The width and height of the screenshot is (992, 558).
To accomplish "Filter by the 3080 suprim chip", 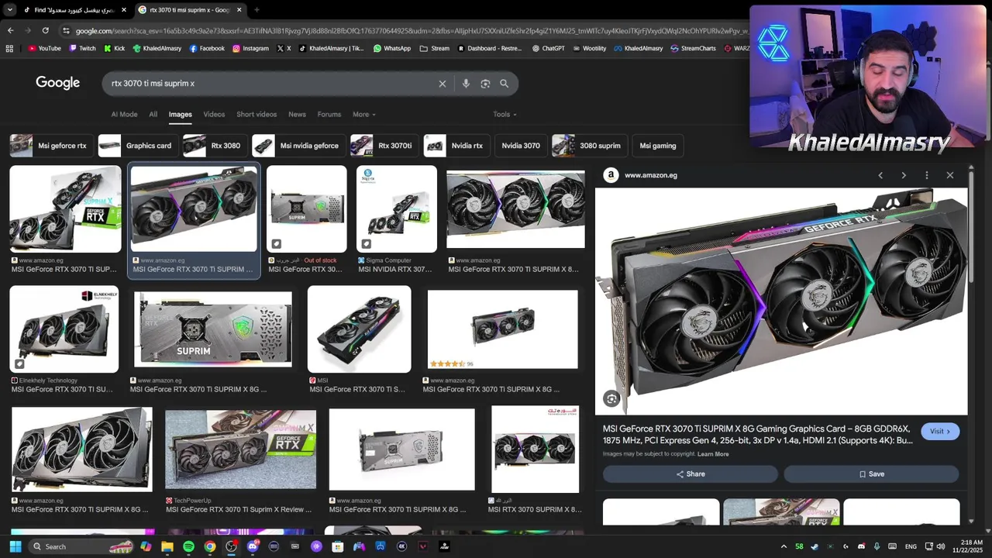I will click(589, 146).
